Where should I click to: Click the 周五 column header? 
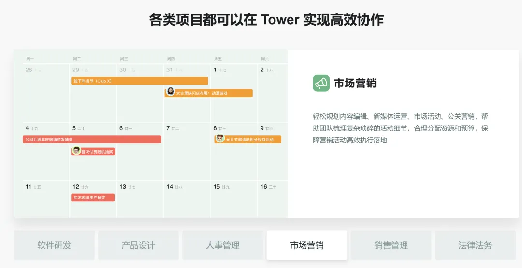point(217,59)
